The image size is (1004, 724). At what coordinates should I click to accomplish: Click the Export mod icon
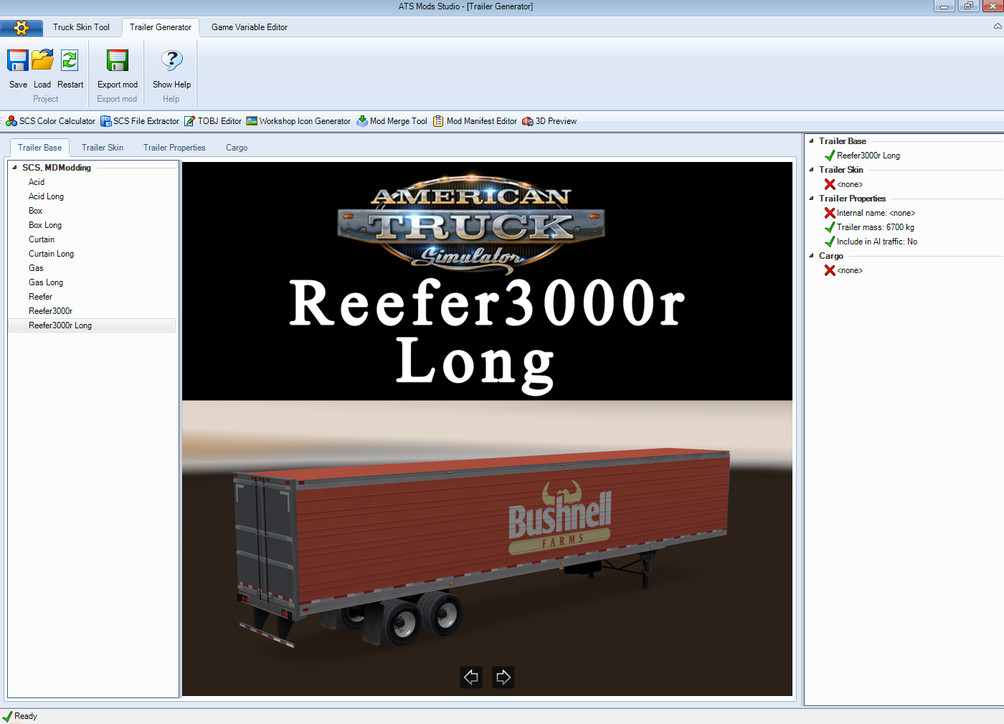pos(118,60)
